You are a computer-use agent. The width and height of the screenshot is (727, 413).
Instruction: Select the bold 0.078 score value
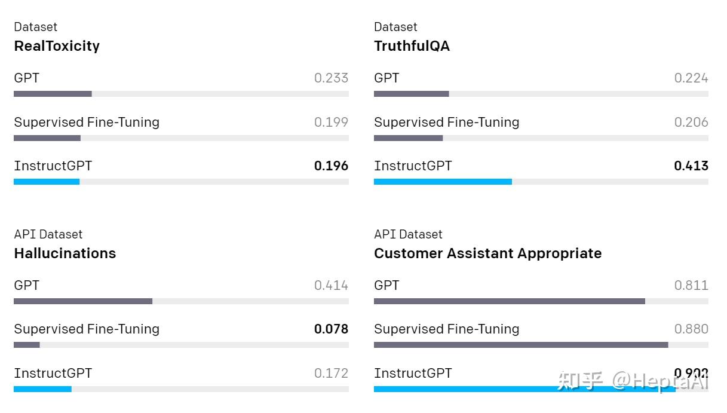(331, 329)
